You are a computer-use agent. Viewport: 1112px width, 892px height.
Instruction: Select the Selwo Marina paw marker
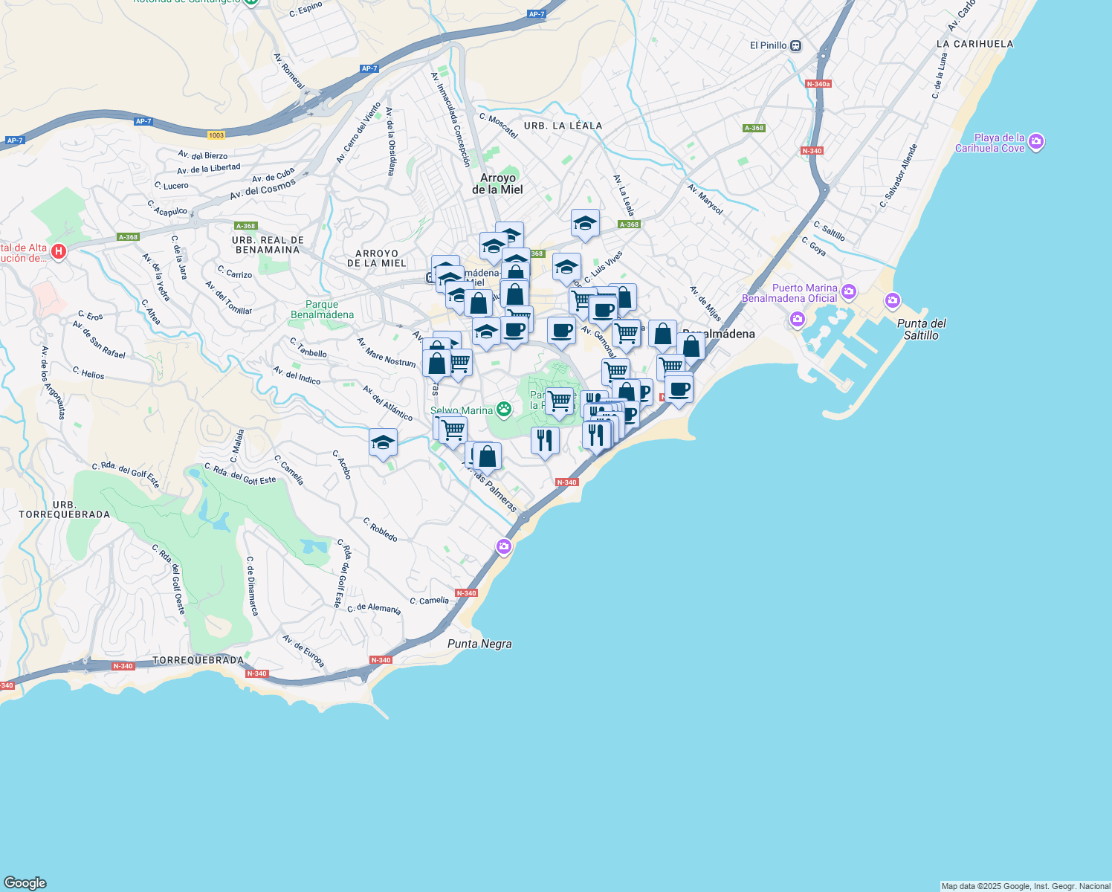[504, 410]
